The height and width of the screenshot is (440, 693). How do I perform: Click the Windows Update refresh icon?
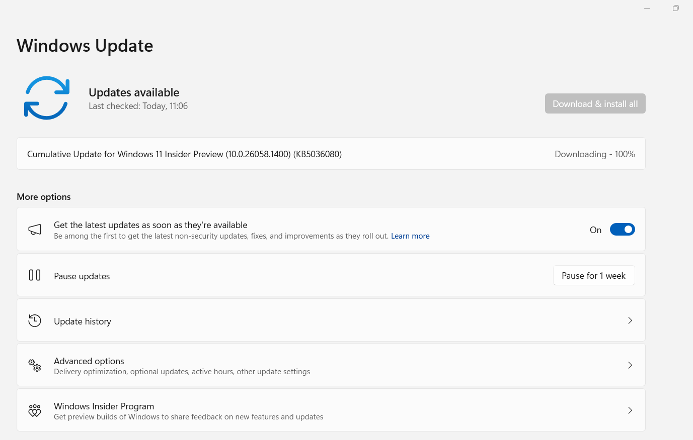coord(46,97)
